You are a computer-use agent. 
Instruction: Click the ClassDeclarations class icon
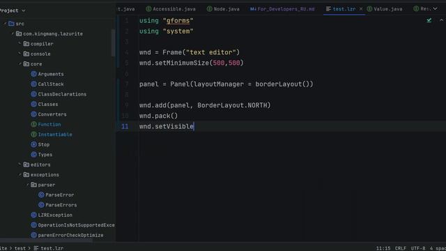[x=33, y=94]
